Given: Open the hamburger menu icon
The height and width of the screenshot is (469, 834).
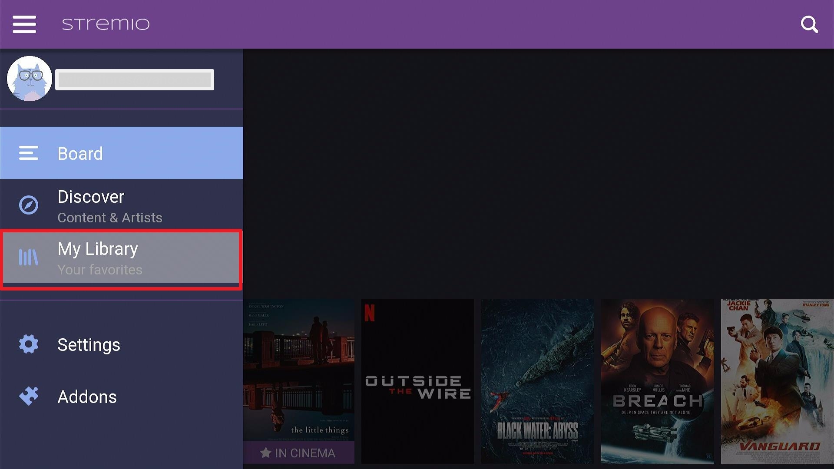Looking at the screenshot, I should [24, 24].
